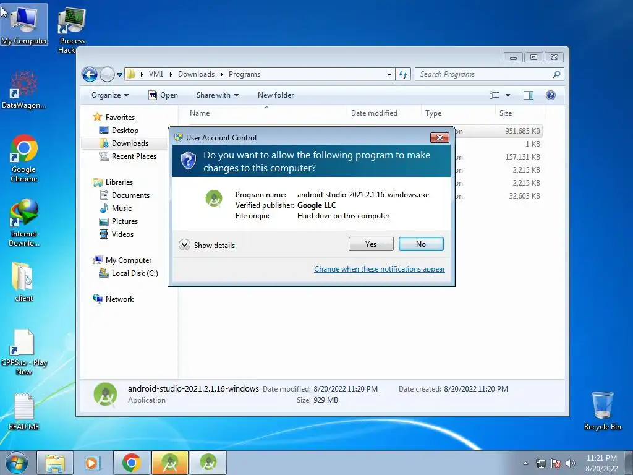Select Process Hacker desktop shortcut

click(72, 30)
